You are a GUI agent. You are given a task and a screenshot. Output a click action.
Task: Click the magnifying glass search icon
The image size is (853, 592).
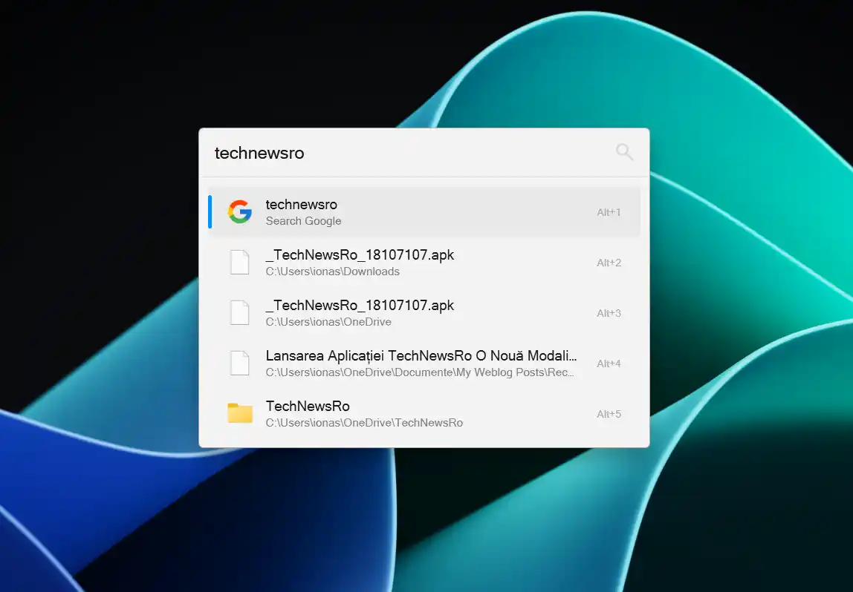tap(624, 152)
